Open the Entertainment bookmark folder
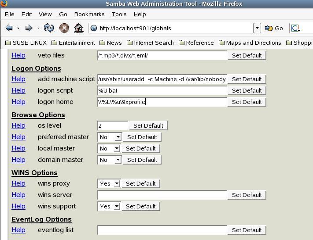The width and height of the screenshot is (313, 240). click(73, 43)
